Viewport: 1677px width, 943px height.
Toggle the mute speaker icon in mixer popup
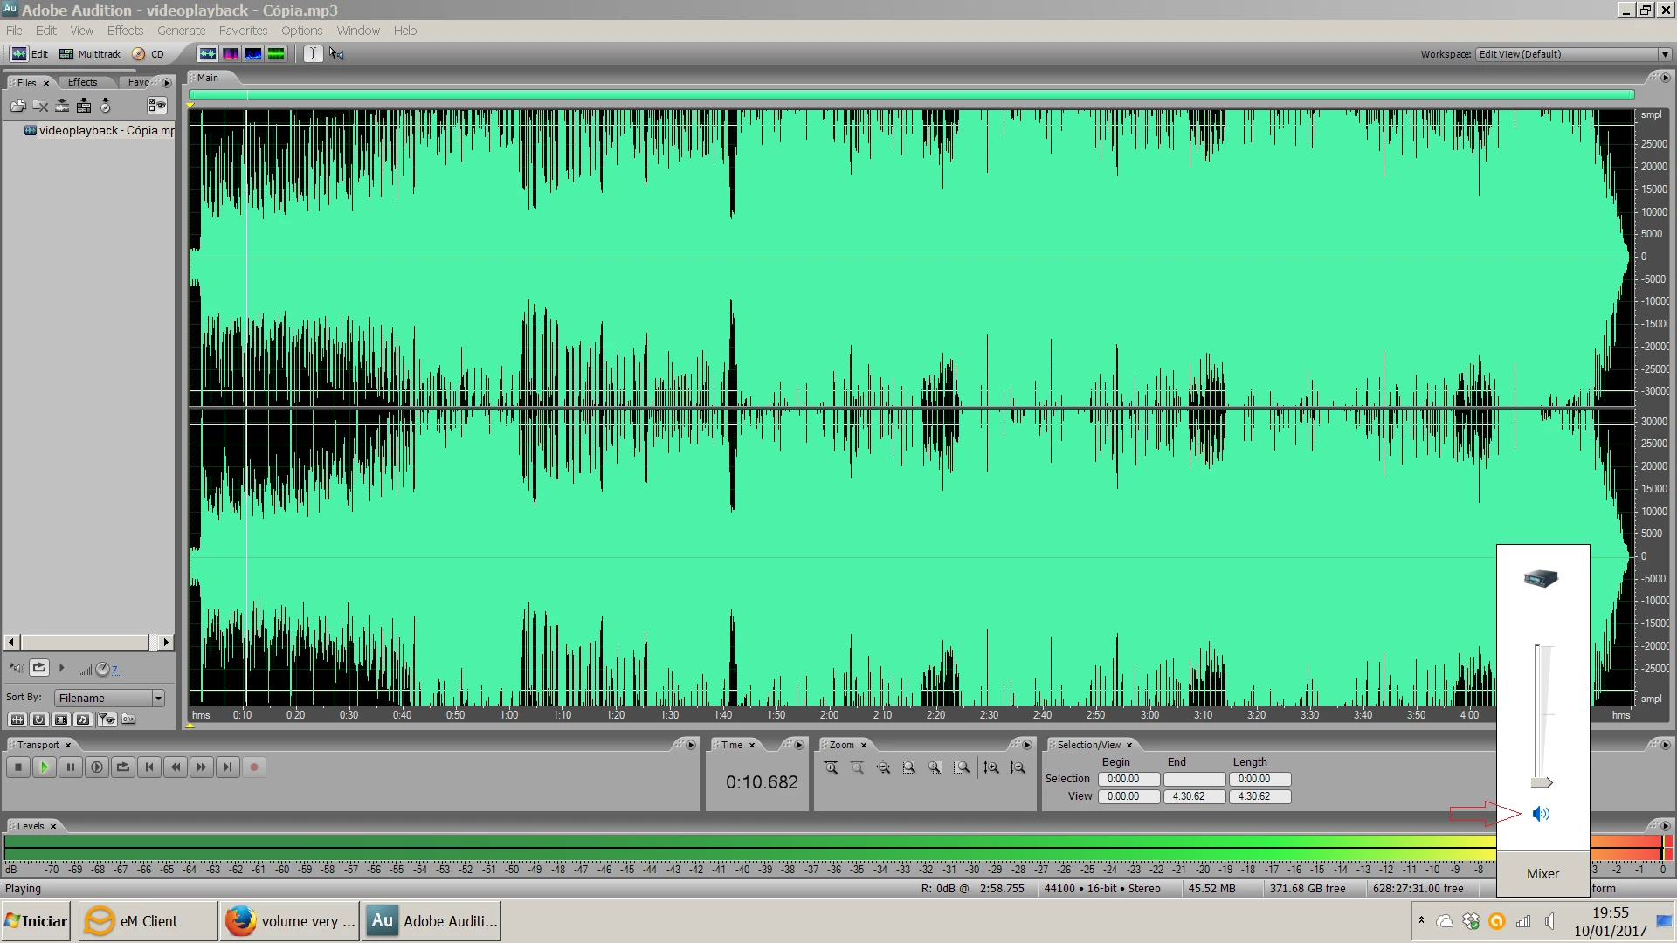coord(1541,814)
